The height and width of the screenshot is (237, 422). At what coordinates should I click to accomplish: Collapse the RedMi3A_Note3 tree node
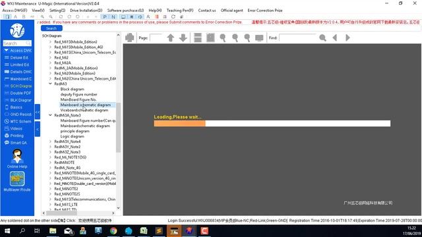click(x=50, y=115)
